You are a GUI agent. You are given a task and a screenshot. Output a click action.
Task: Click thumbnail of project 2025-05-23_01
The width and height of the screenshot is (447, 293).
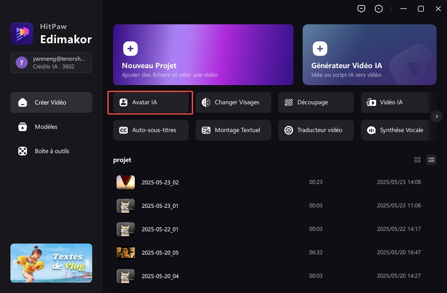tap(126, 206)
